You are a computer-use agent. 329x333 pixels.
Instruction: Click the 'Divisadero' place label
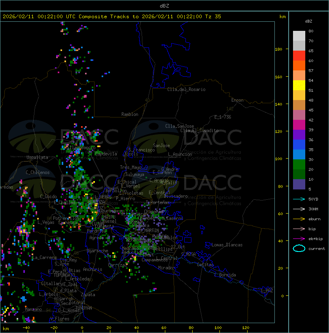[x=176, y=196]
